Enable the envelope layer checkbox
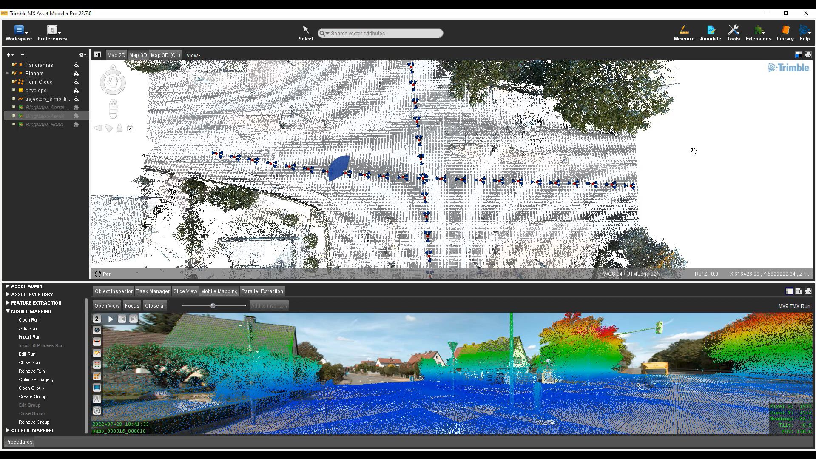The width and height of the screenshot is (816, 459). point(14,91)
